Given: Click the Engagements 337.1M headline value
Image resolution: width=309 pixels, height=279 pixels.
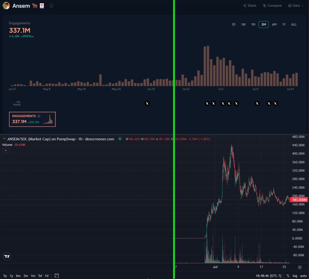Looking at the screenshot, I should (20, 30).
